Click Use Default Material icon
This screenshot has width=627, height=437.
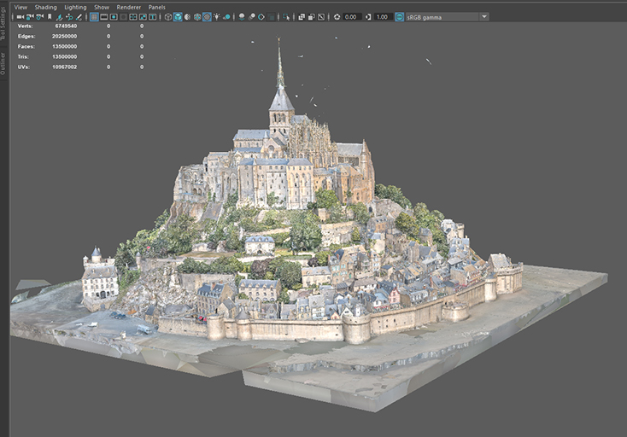pos(188,17)
